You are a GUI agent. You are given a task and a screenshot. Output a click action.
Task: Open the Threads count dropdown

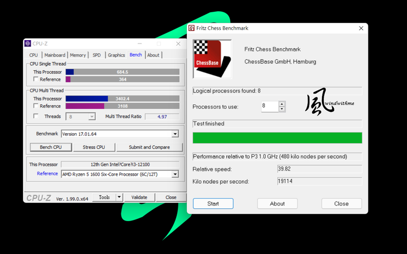91,116
